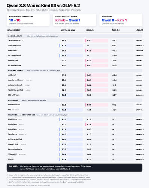Click Kimi's pink 88.3 bar for TerminalBench
This screenshot has width=149, height=188.
point(96,41)
